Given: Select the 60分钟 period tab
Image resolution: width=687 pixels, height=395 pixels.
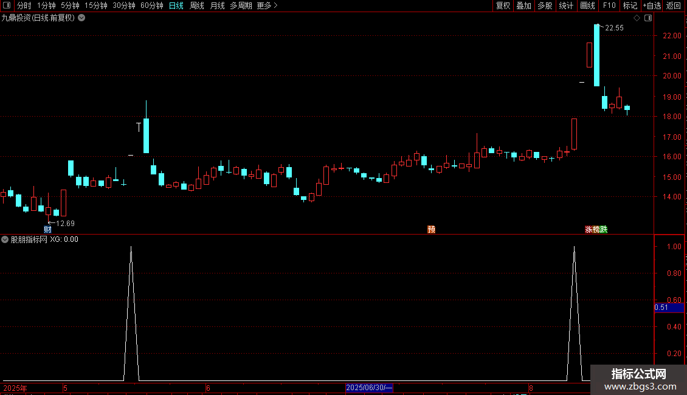Looking at the screenshot, I should (x=152, y=5).
